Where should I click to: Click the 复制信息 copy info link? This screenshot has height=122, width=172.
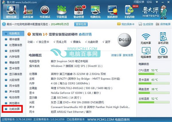[x=128, y=55]
